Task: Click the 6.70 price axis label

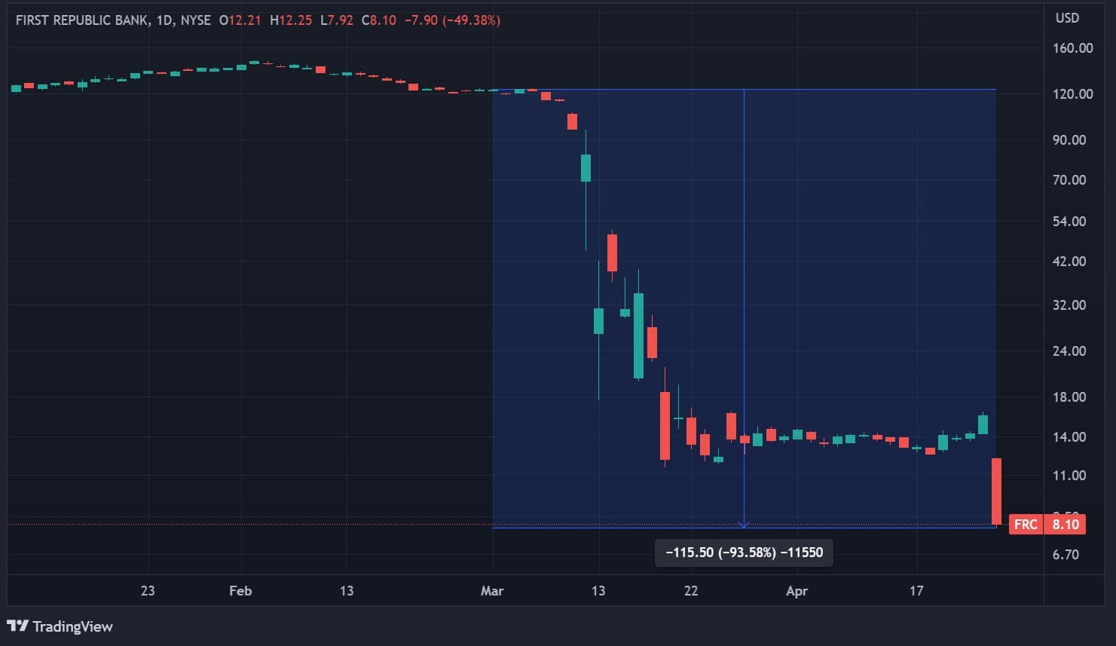Action: [1066, 555]
